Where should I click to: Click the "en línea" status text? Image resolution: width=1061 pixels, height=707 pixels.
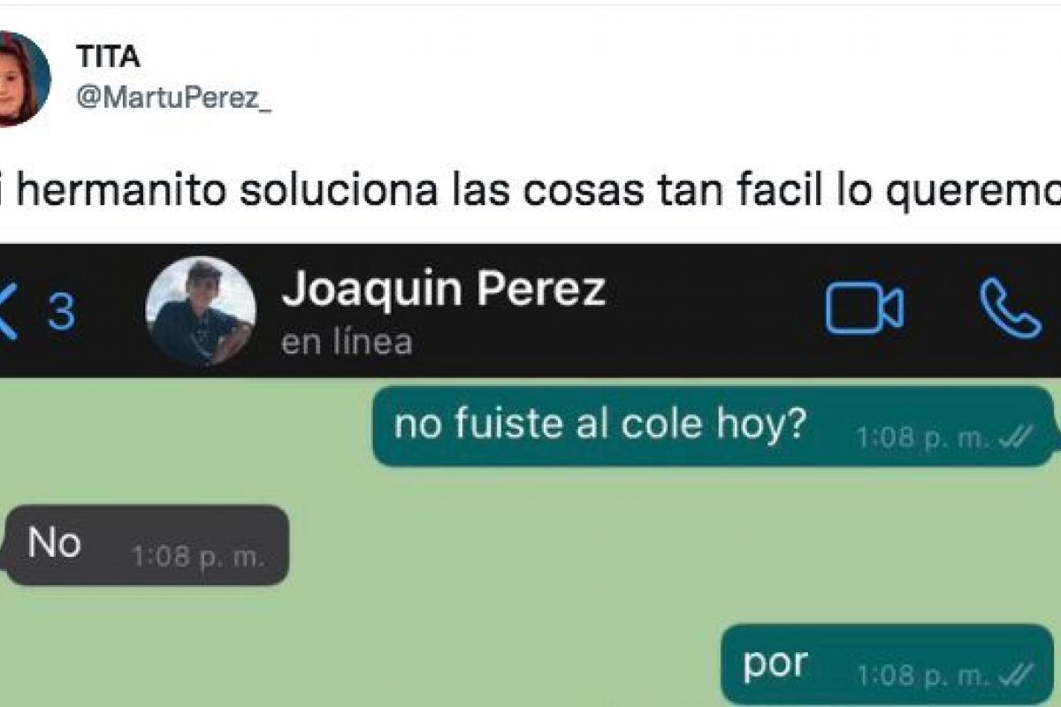347,341
